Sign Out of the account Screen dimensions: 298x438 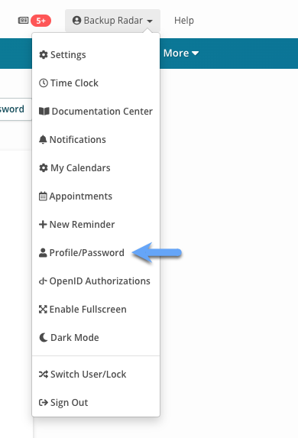pyautogui.click(x=96, y=403)
